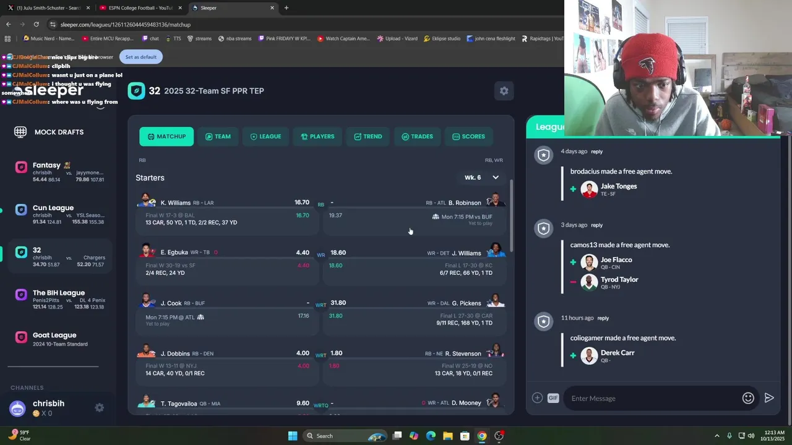Image resolution: width=792 pixels, height=445 pixels.
Task: Click the send message arrow
Action: pyautogui.click(x=769, y=398)
